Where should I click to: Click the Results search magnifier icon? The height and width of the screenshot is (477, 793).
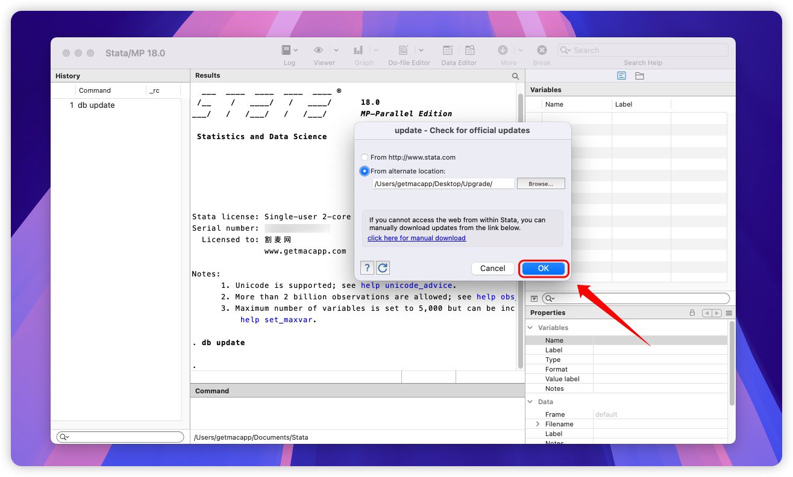(x=515, y=76)
